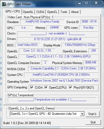
Task: Click the GPU field showing n.a.
Action: [x=24, y=28]
